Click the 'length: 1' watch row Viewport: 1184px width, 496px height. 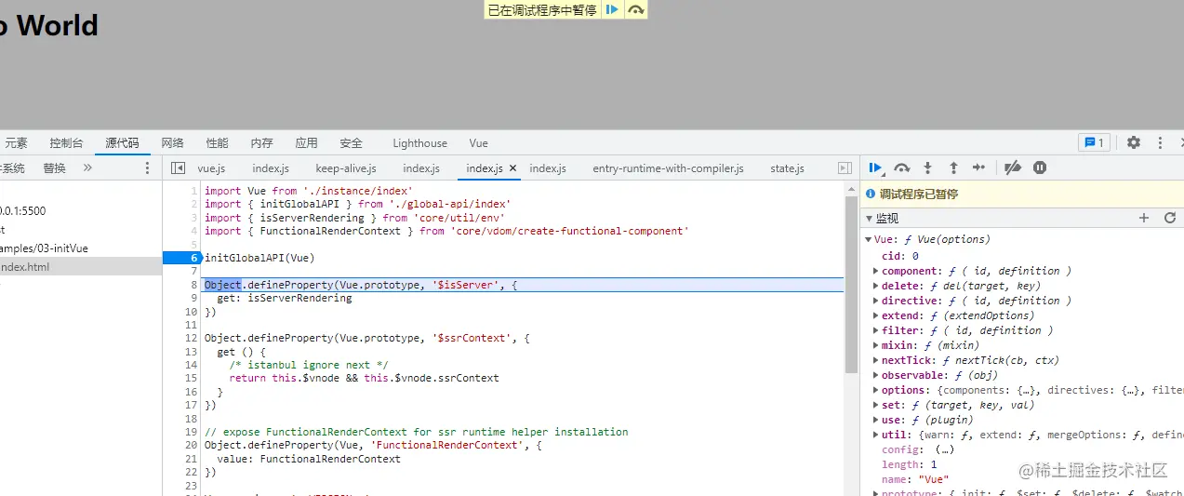tap(1022, 464)
